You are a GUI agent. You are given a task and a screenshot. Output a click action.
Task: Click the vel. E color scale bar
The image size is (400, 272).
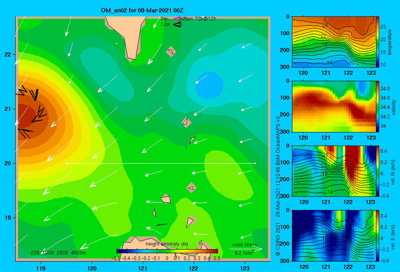click(x=378, y=236)
